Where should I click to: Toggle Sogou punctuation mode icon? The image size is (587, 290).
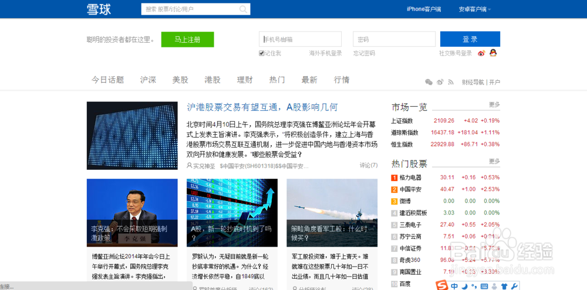(x=474, y=286)
